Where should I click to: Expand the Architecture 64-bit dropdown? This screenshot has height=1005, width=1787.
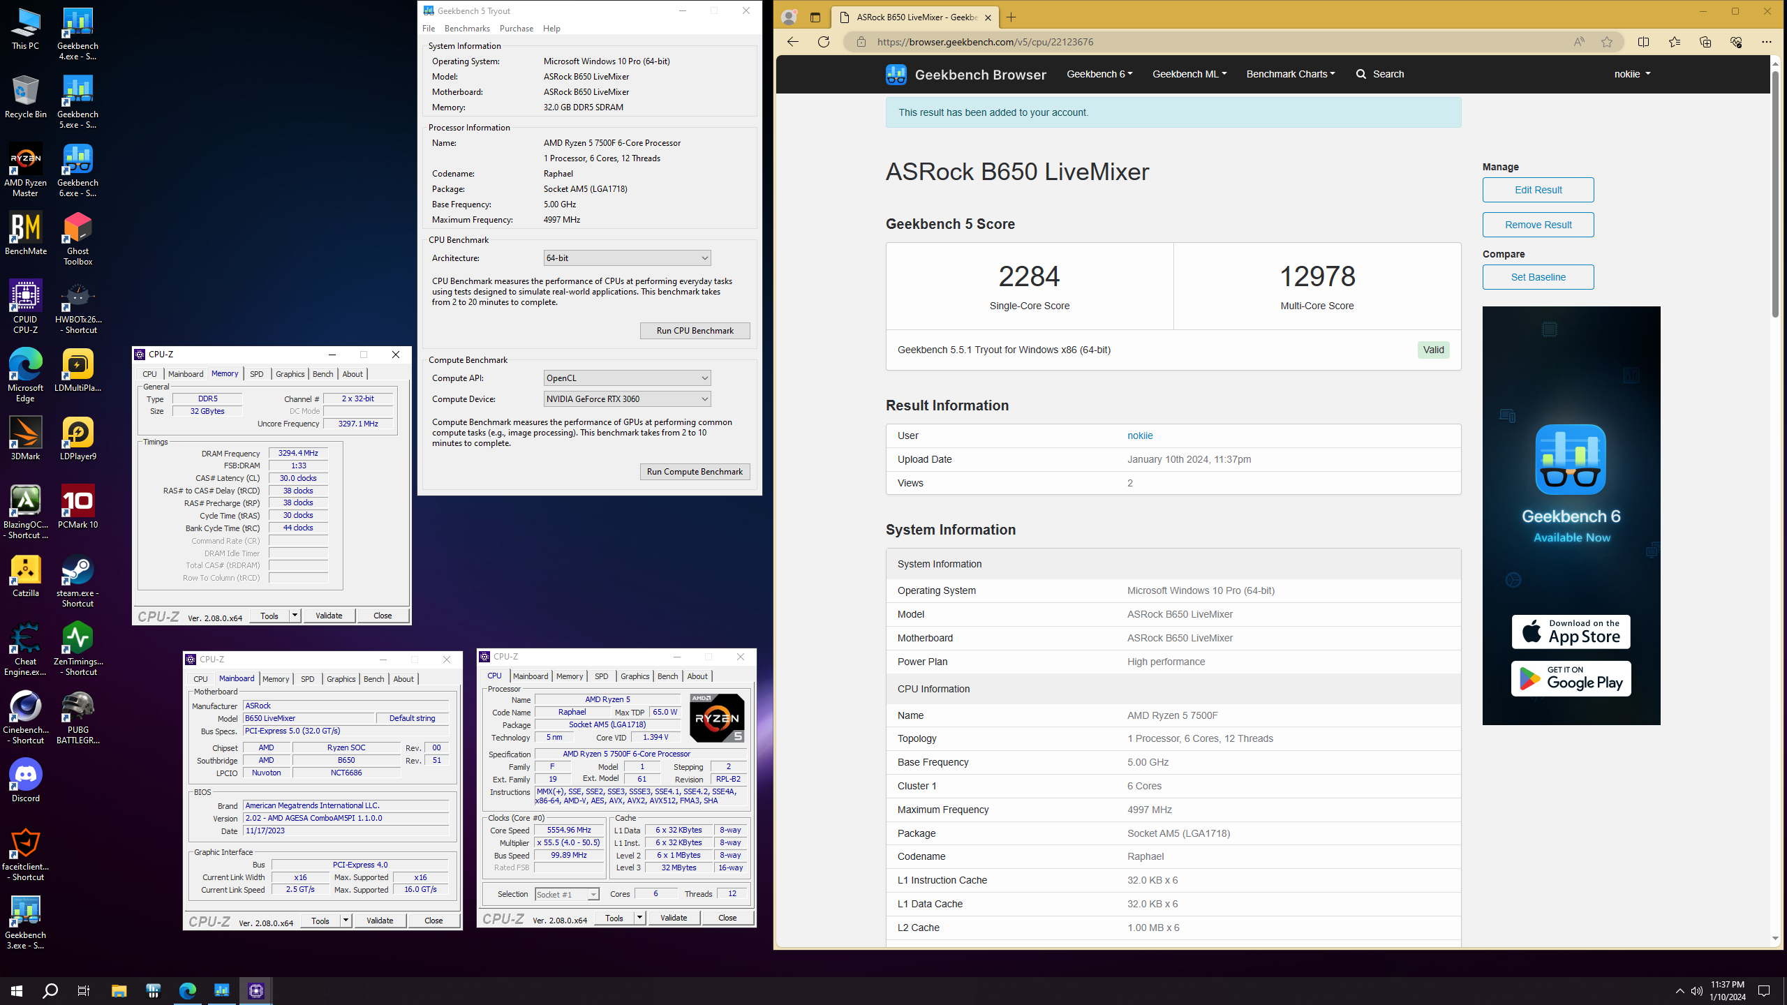627,258
